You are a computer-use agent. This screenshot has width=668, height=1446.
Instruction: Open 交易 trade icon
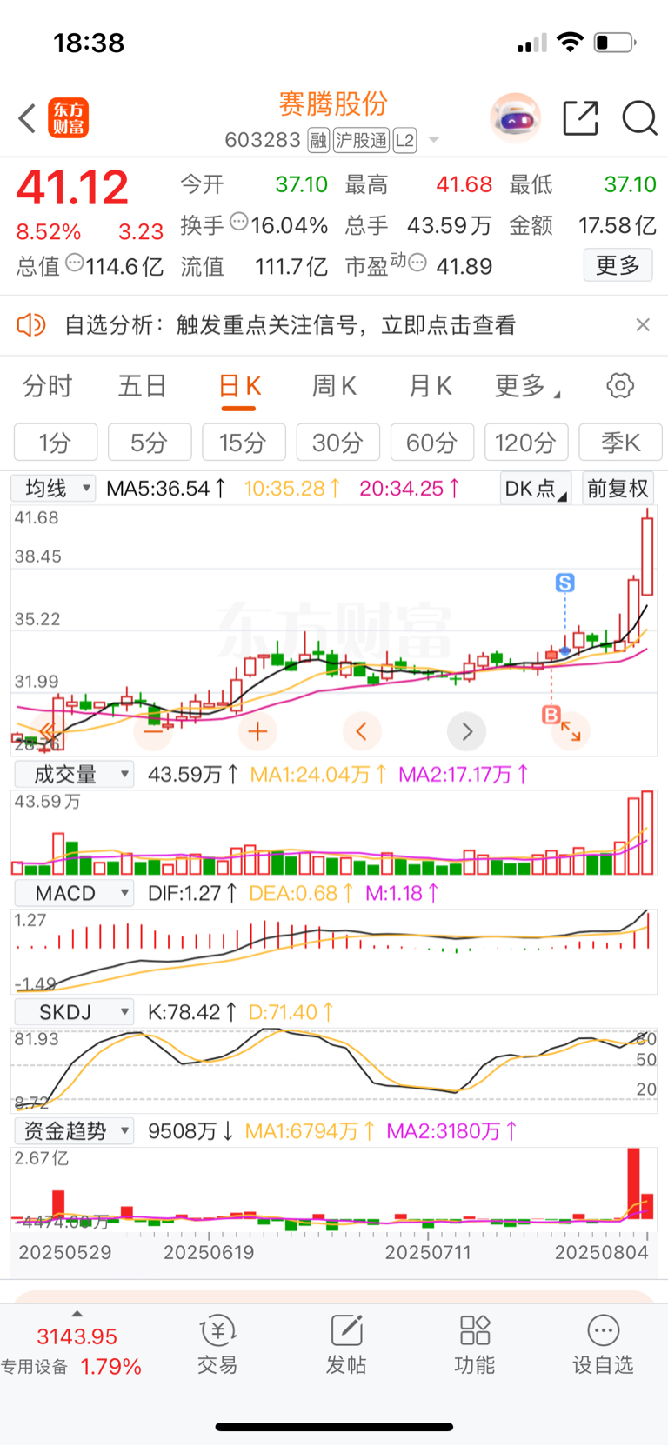pyautogui.click(x=217, y=1344)
